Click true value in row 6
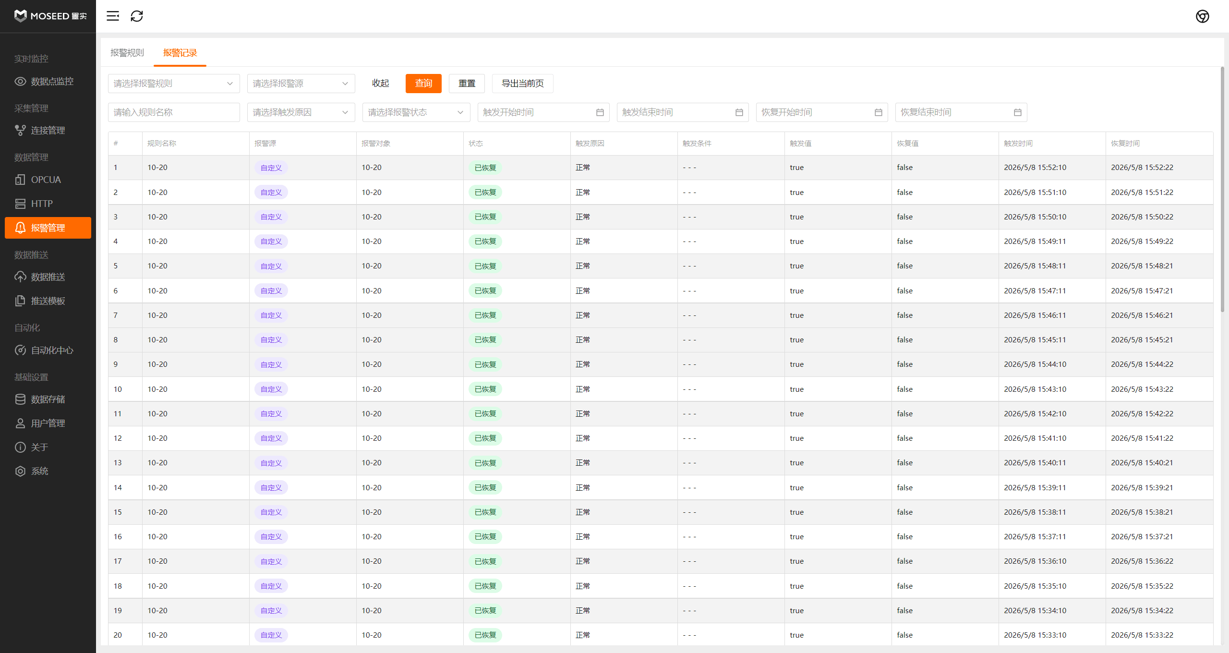This screenshot has width=1229, height=653. (797, 291)
